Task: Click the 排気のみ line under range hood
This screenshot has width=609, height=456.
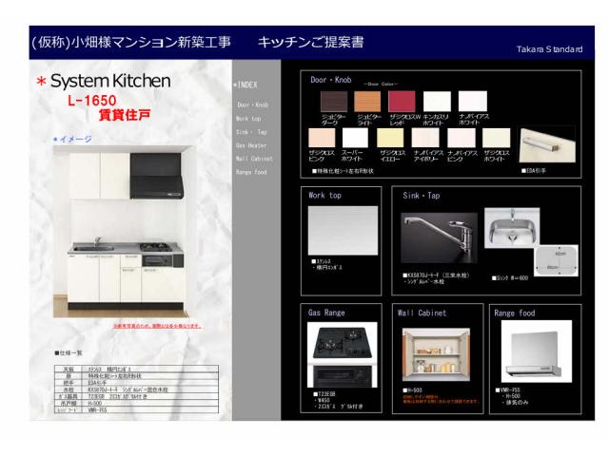Action: (x=517, y=403)
